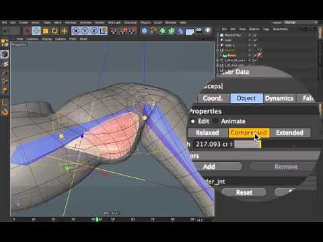Click the Extended state button

tap(290, 132)
